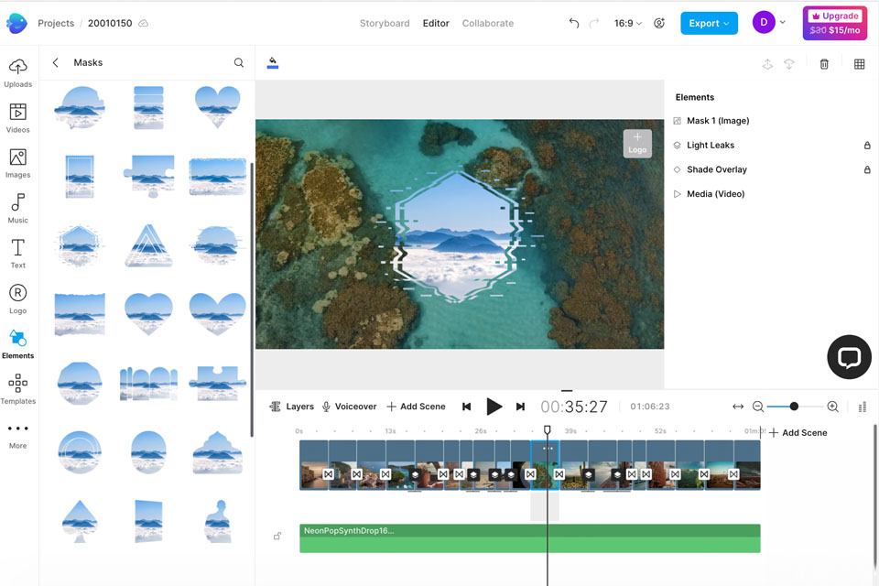The image size is (879, 586).
Task: Click the search icon in Masks panel
Action: pyautogui.click(x=239, y=63)
